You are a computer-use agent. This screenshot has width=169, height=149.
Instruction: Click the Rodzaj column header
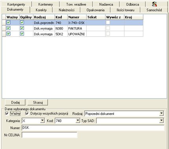[x=44, y=17]
